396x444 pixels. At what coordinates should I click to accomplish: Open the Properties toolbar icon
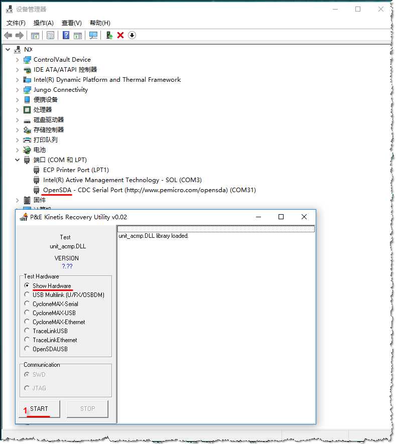(50, 36)
